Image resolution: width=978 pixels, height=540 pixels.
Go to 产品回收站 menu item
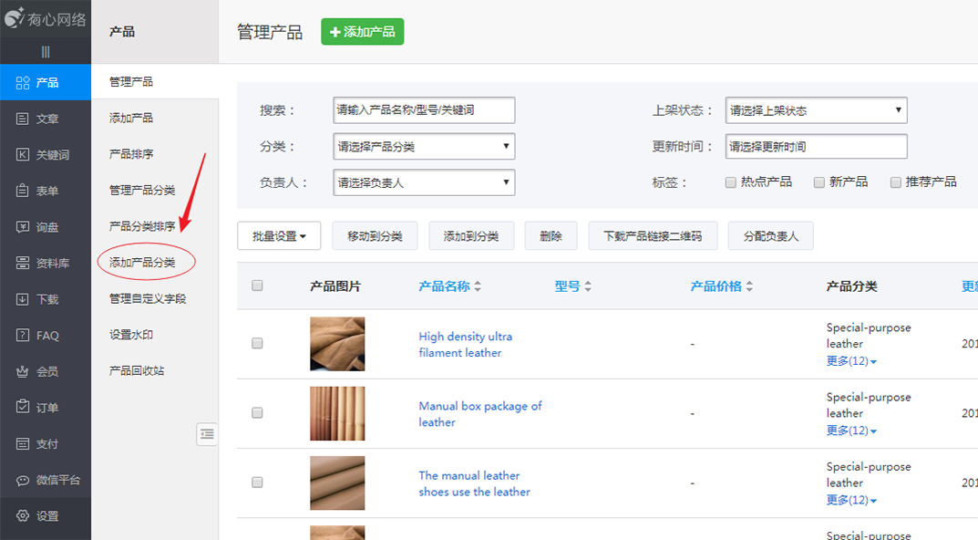point(137,371)
